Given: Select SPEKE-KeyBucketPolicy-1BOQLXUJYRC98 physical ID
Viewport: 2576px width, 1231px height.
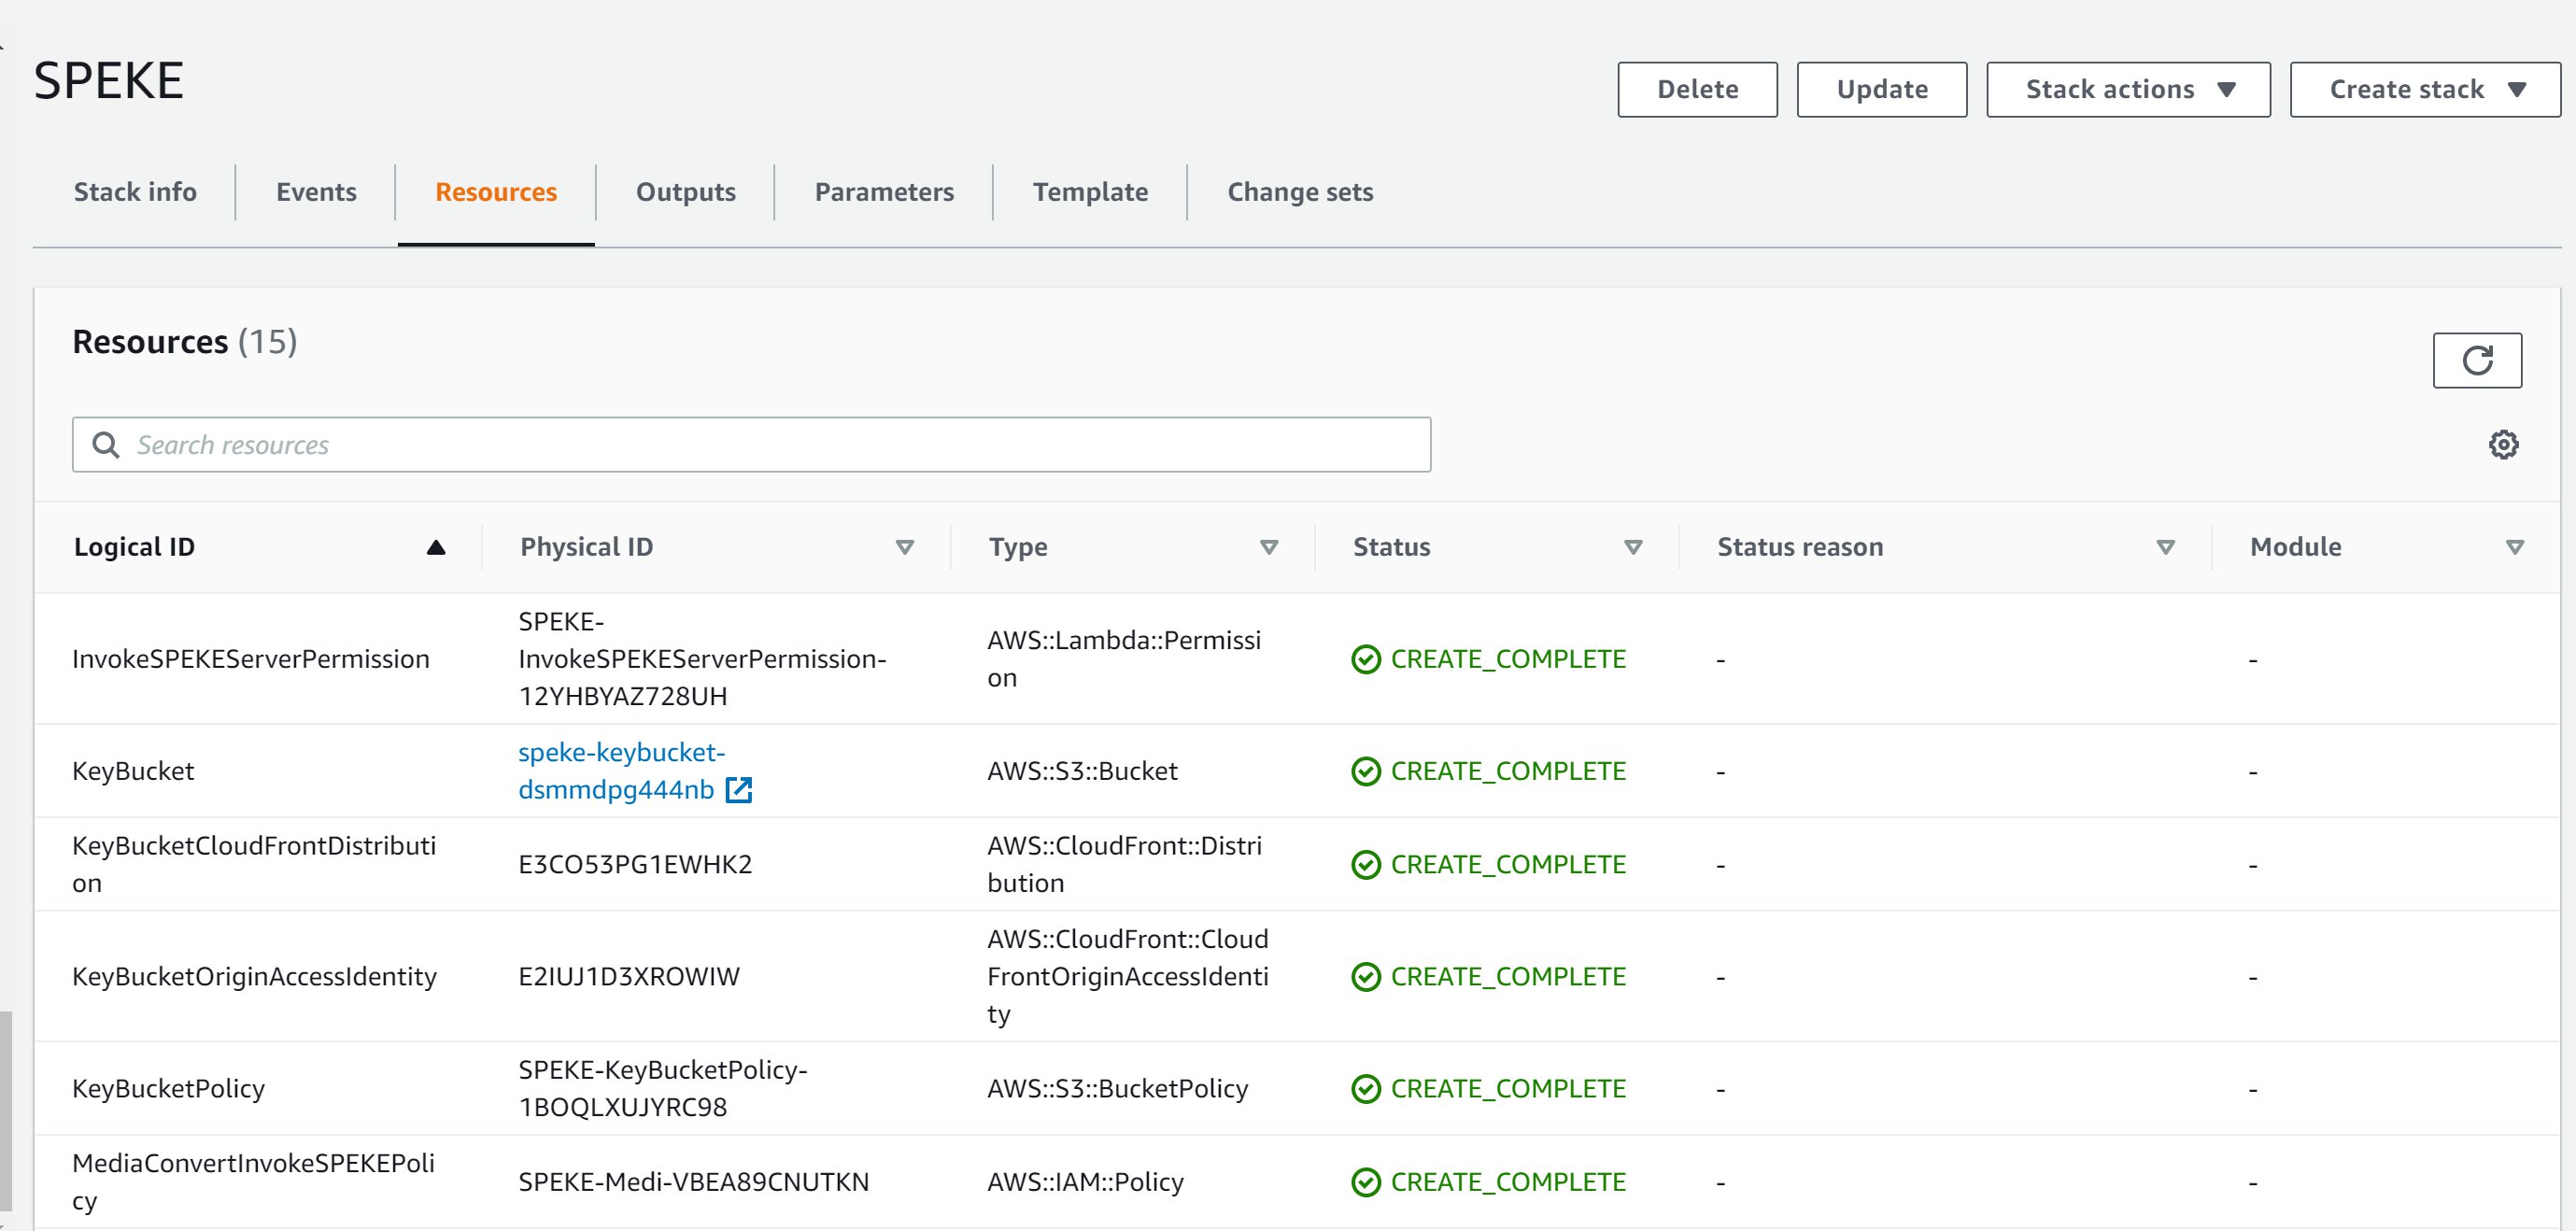Looking at the screenshot, I should click(662, 1088).
